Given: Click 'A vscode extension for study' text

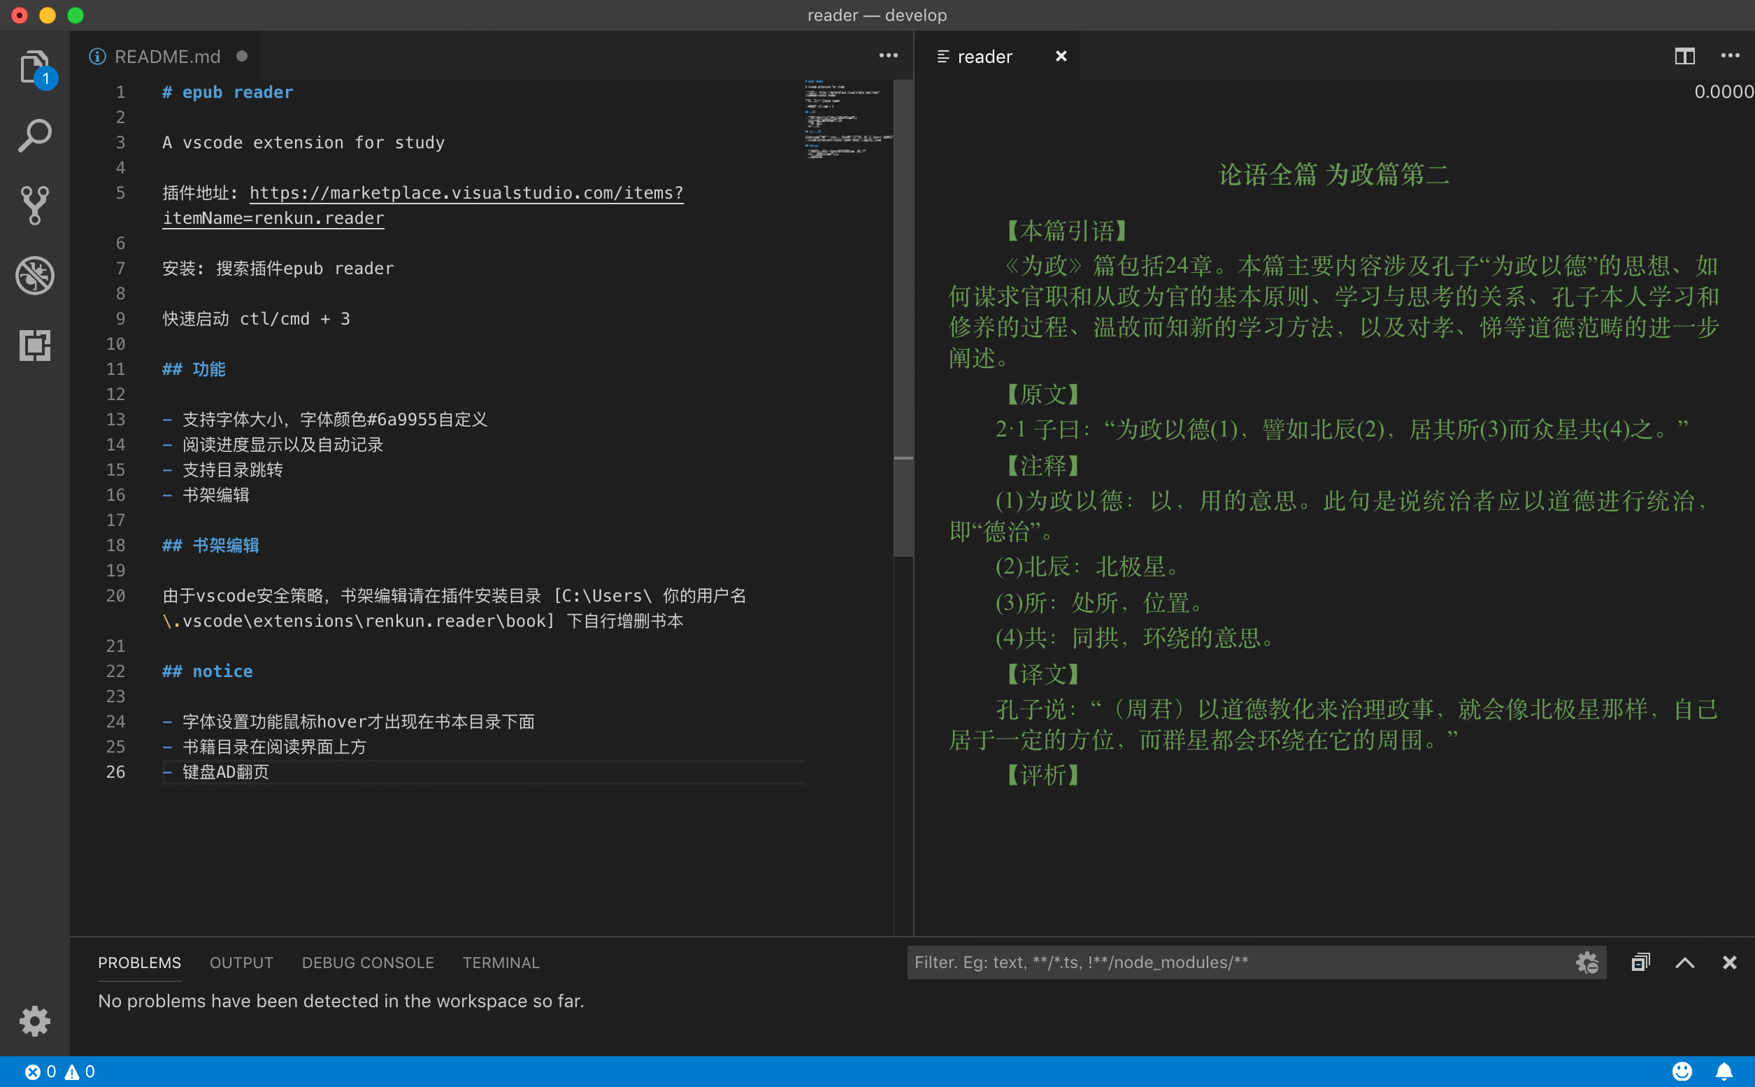Looking at the screenshot, I should 303,143.
